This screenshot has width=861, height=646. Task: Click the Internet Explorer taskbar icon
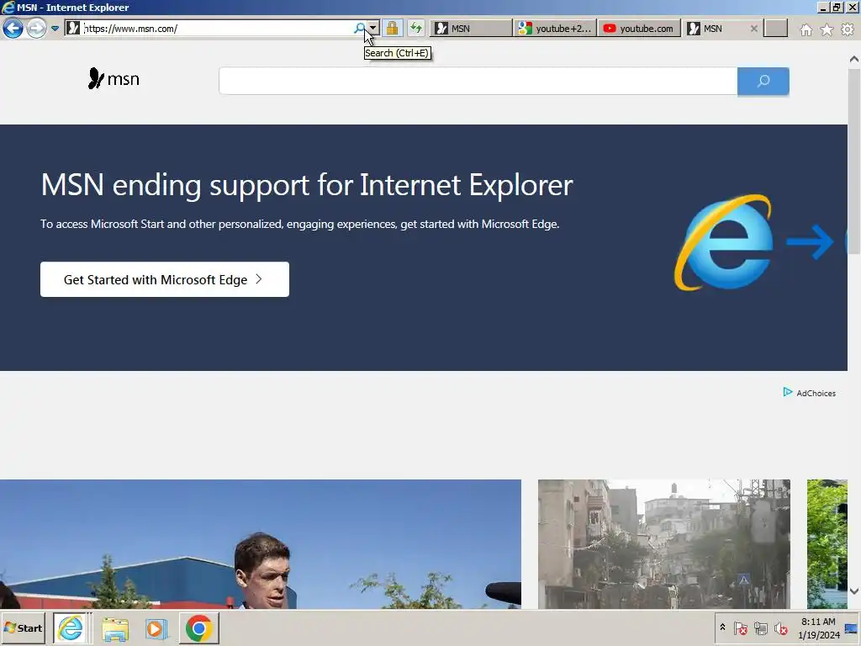pos(71,627)
